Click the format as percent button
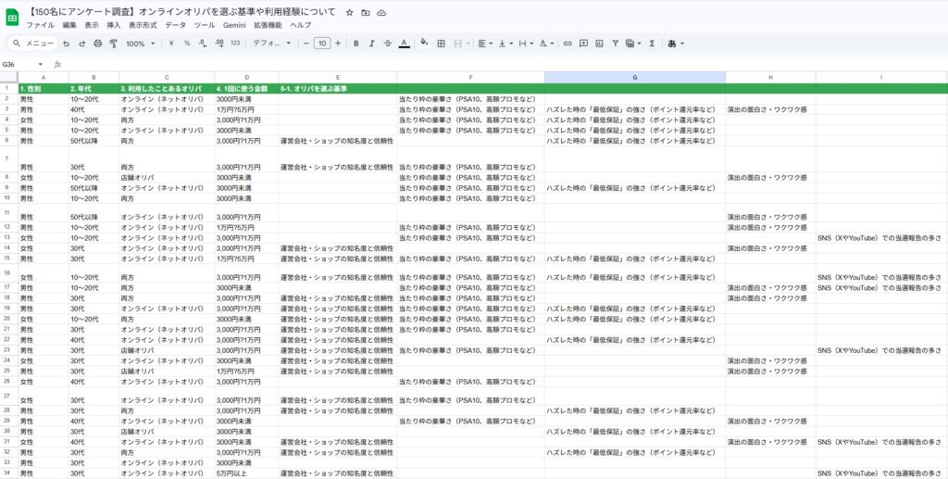Viewport: 948px width, 479px height. click(187, 44)
